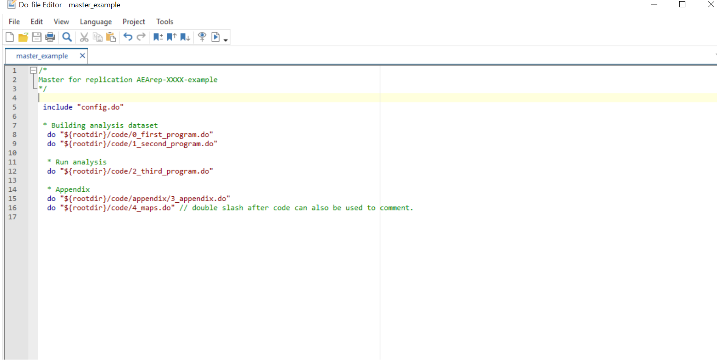Click the "* Appendix" comment line
717x360 pixels.
(x=69, y=189)
